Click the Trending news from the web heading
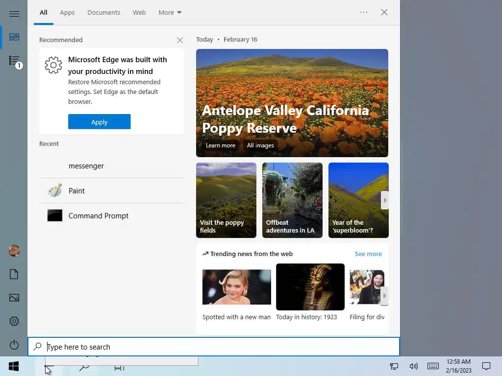Screen dimensions: 502x376 pyautogui.click(x=251, y=254)
